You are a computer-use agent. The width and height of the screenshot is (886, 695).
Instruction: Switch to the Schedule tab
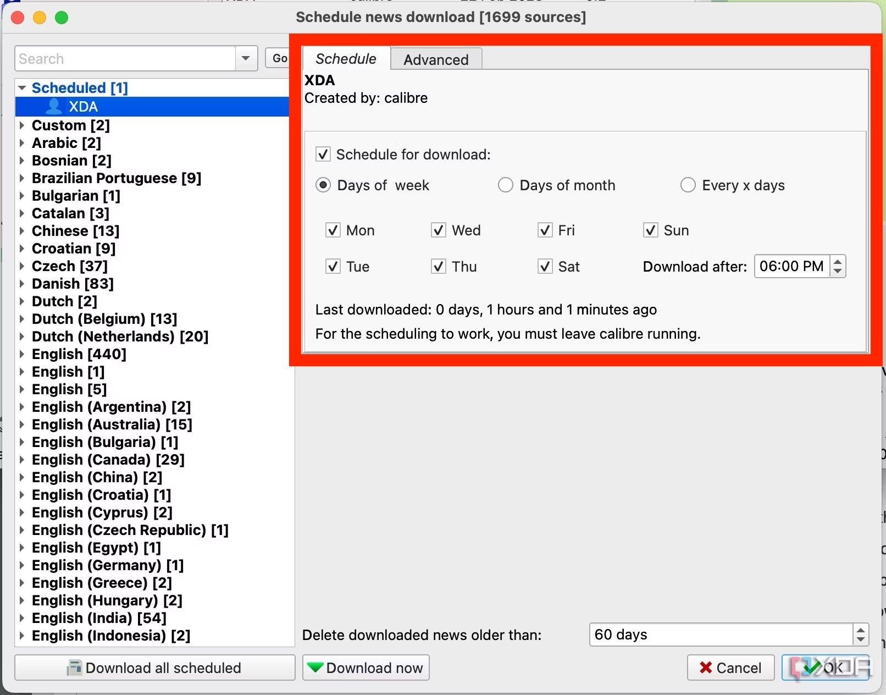coord(346,58)
